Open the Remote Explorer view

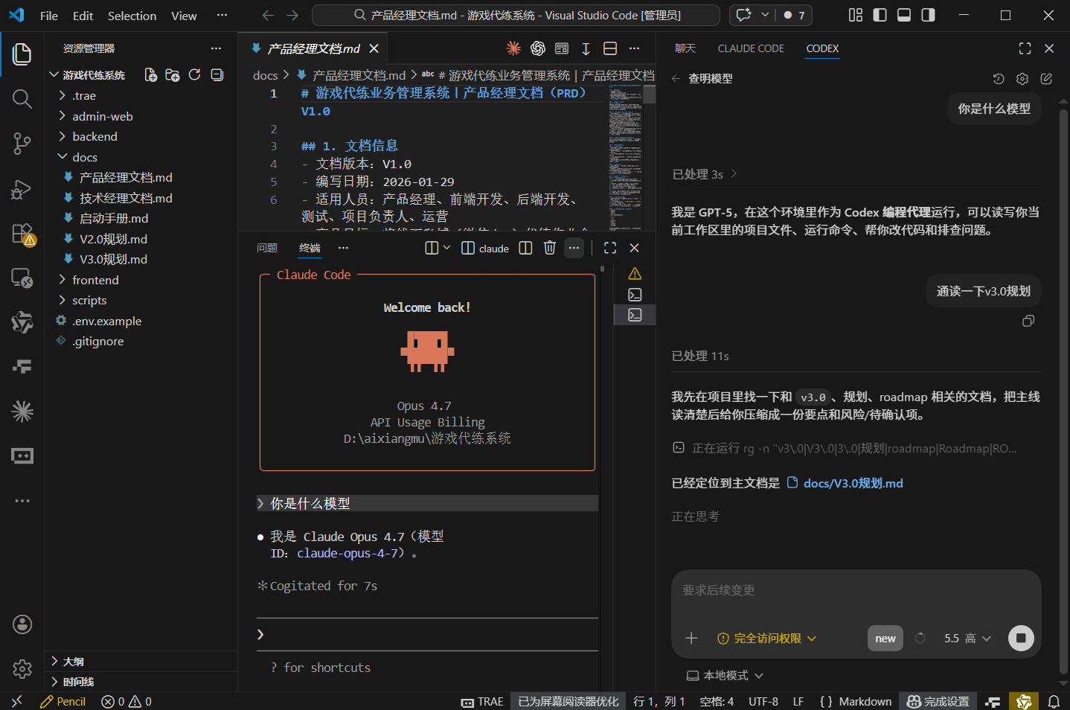(22, 278)
